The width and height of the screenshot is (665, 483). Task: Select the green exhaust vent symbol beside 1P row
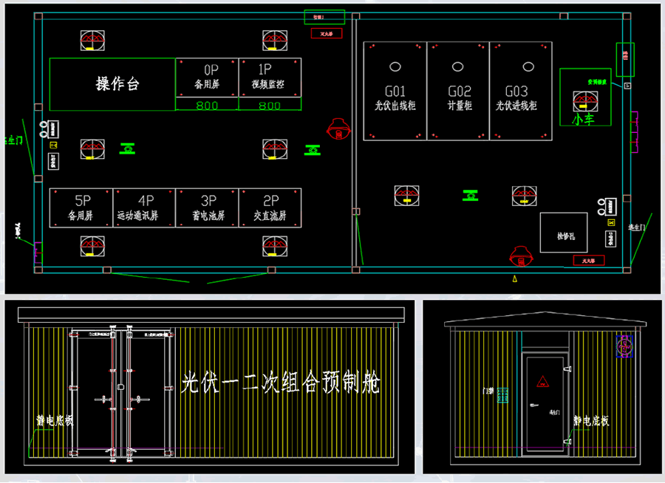click(x=311, y=151)
